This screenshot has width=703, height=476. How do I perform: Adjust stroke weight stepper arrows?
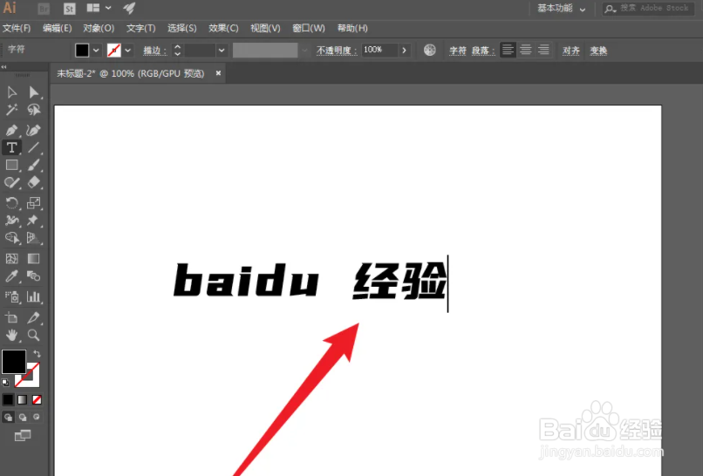click(178, 51)
